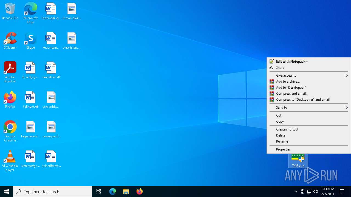351x197 pixels.
Task: Select the Microsoft Edge desktop shortcut
Action: point(30,13)
